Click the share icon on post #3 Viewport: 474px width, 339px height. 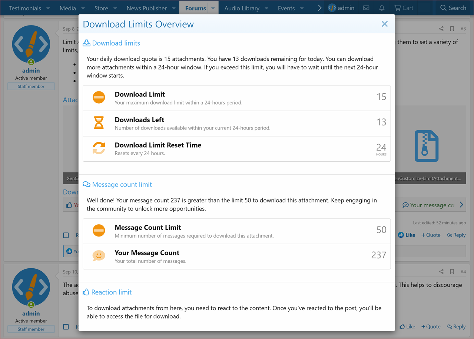(x=441, y=28)
